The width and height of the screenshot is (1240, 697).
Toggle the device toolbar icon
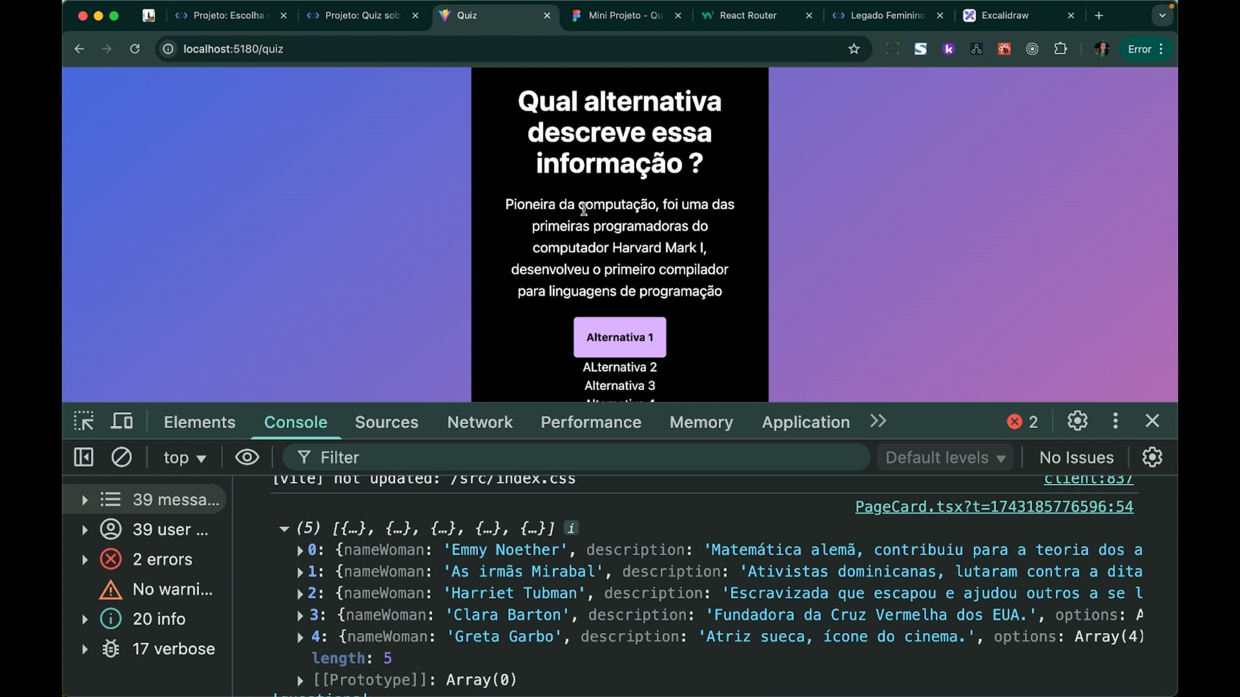(x=122, y=421)
